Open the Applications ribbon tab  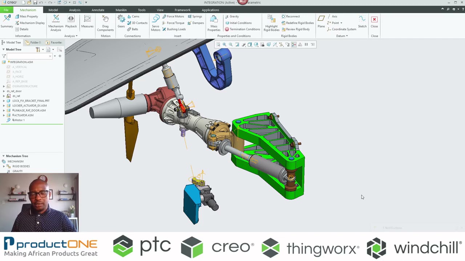210,10
